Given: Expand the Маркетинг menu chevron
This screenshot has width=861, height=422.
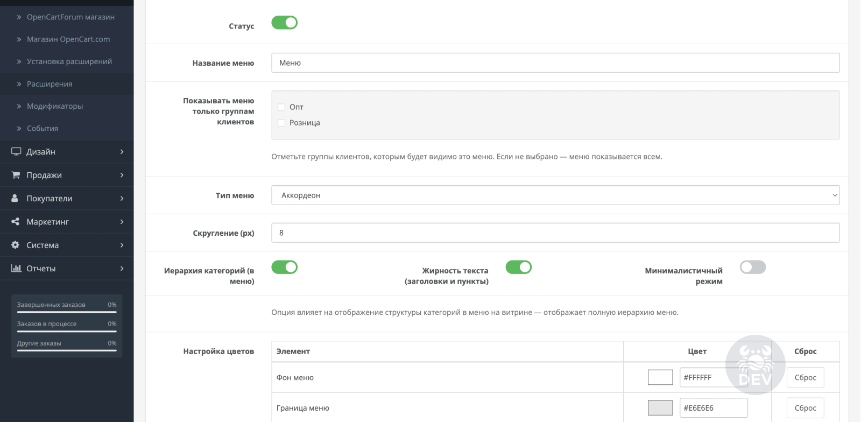Looking at the screenshot, I should [122, 221].
